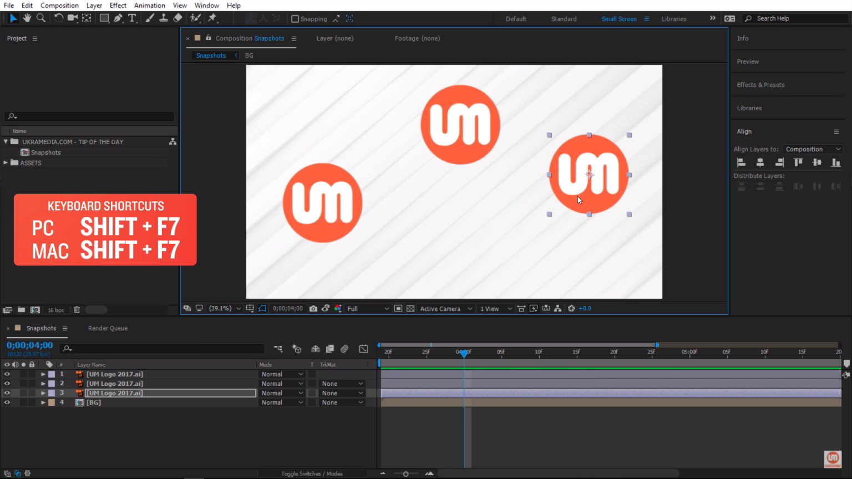Click Toggle Switches / Modes button
Screen dimensions: 852x479
click(311, 473)
